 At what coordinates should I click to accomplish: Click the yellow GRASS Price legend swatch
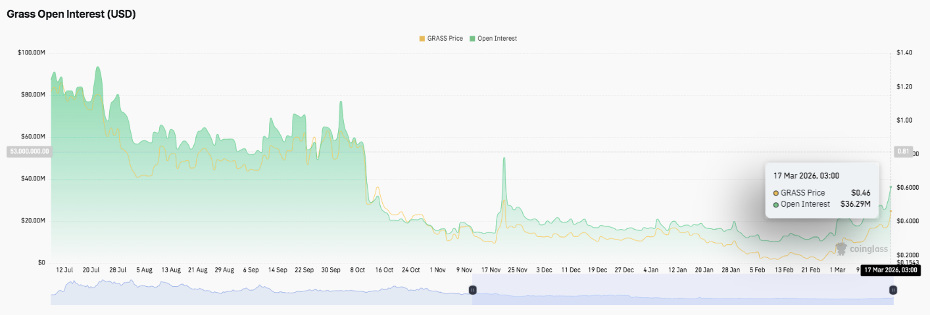tap(422, 39)
